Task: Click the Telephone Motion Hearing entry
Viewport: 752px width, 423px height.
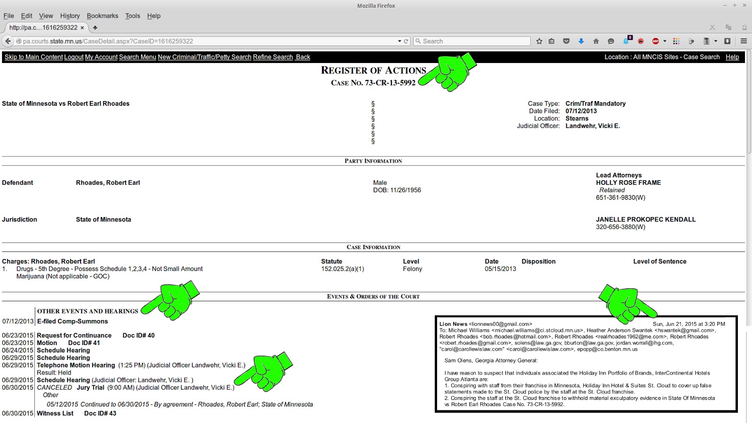Action: click(141, 365)
